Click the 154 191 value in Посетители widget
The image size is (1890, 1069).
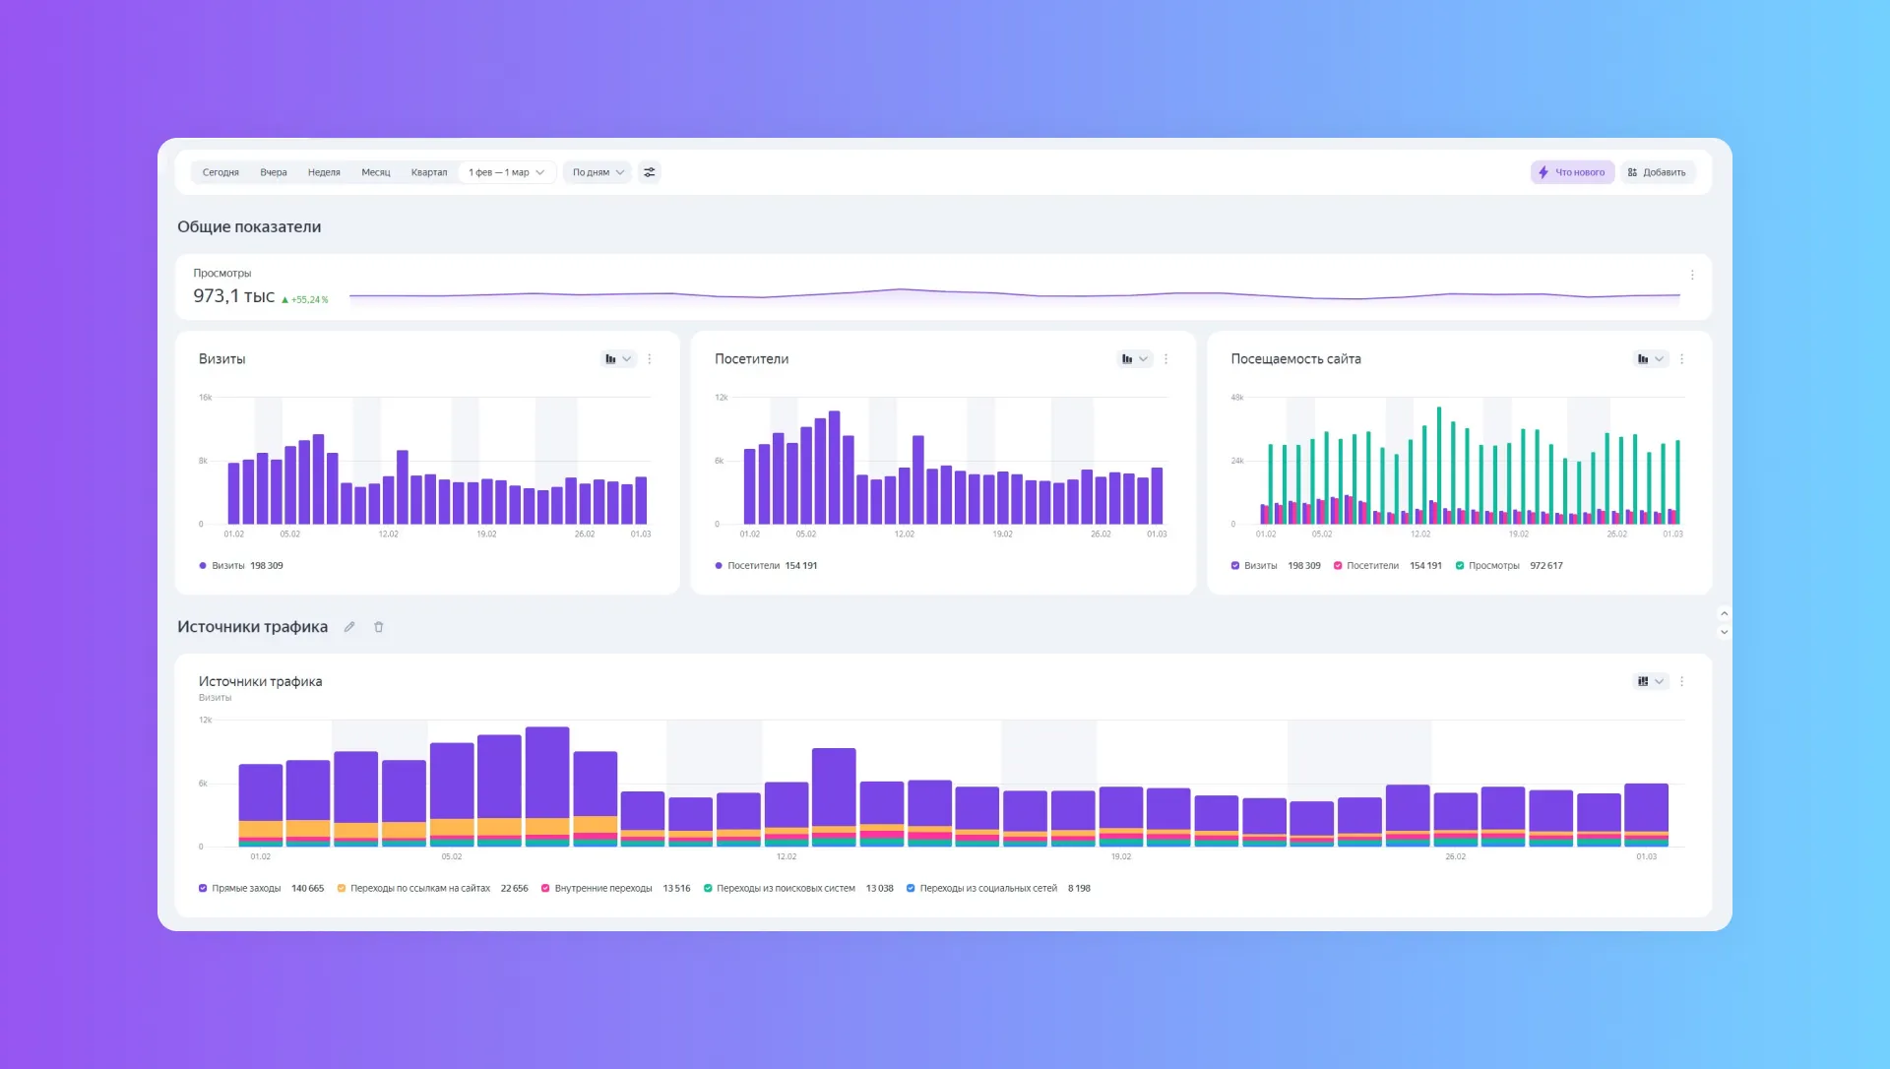pyautogui.click(x=801, y=566)
